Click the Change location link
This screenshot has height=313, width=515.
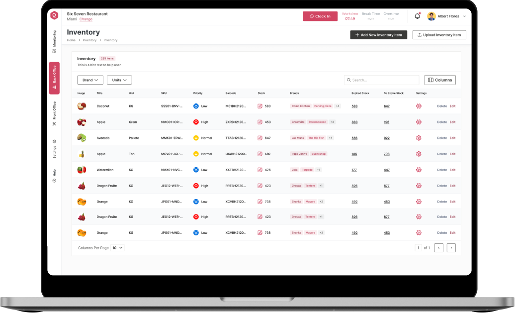coord(86,19)
